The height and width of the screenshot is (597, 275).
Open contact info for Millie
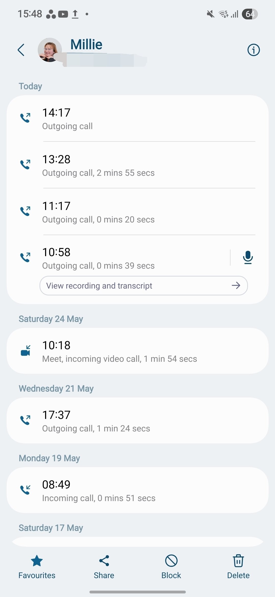tap(253, 50)
